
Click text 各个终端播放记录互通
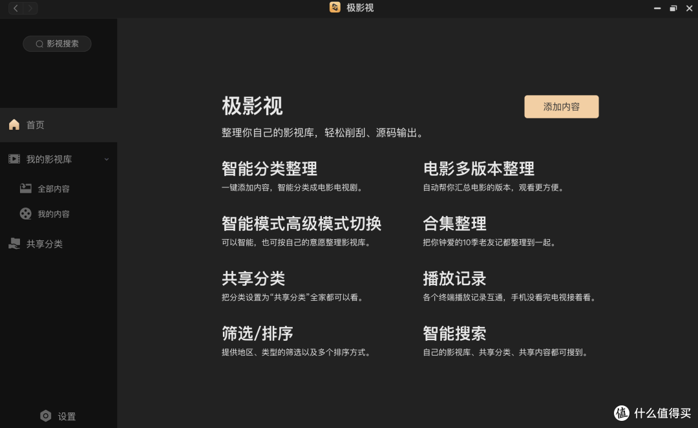point(463,297)
